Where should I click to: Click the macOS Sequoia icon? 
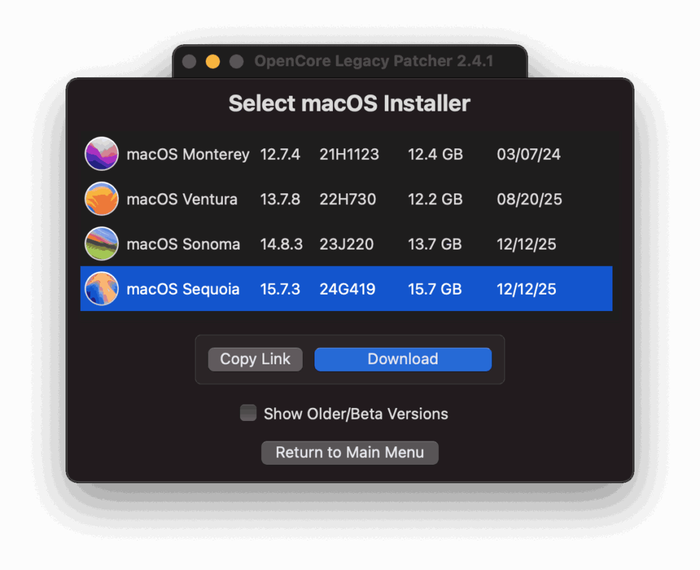coord(102,289)
